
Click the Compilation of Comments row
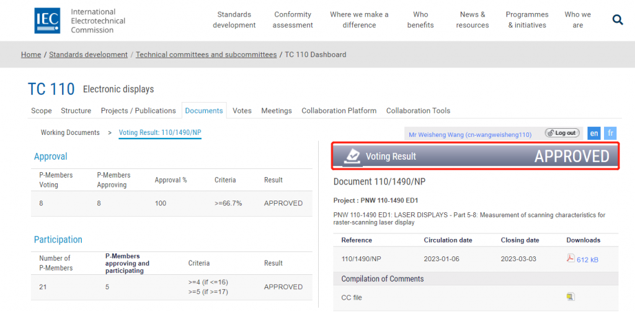(x=476, y=279)
